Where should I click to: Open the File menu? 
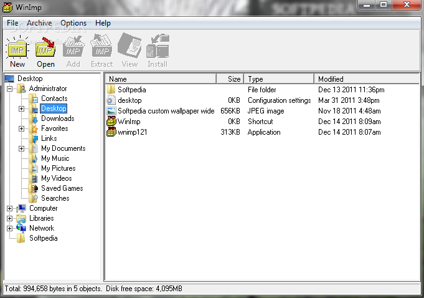[12, 23]
